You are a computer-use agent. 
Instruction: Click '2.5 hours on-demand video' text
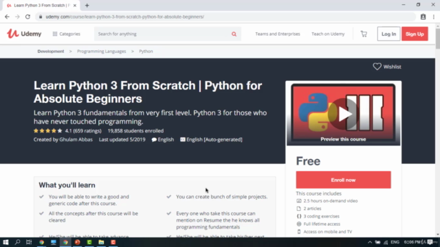point(331,201)
